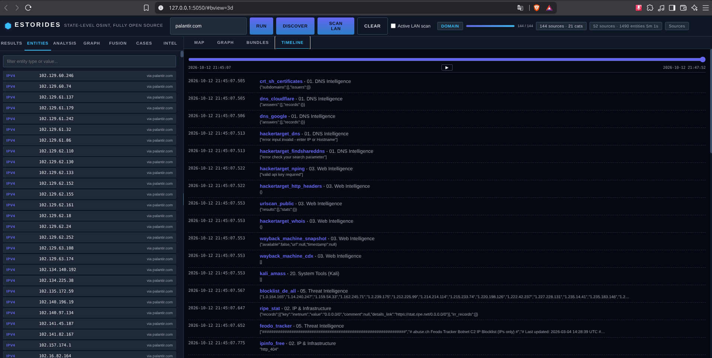Click the entities list scrollbar

pos(182,54)
